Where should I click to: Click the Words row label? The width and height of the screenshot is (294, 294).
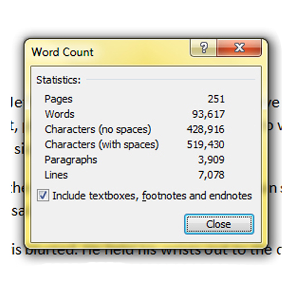coord(59,114)
